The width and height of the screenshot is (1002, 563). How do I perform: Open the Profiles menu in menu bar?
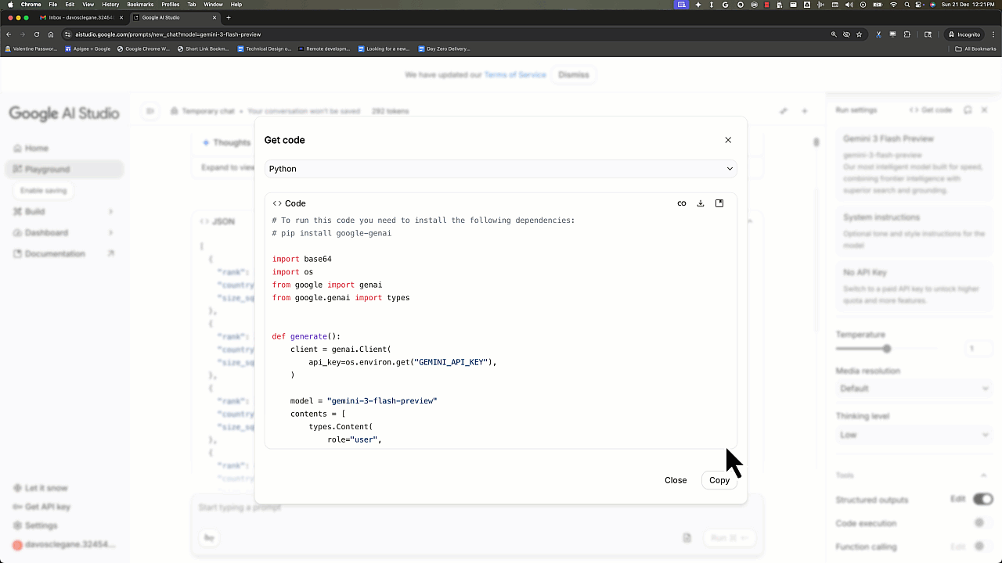tap(170, 5)
